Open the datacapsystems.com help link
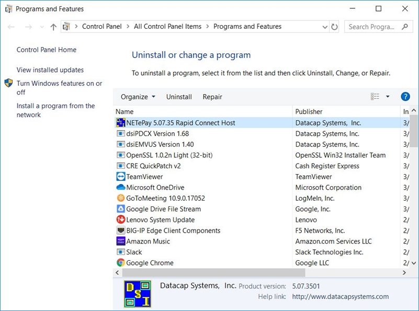Image resolution: width=419 pixels, height=311 pixels. [341, 296]
